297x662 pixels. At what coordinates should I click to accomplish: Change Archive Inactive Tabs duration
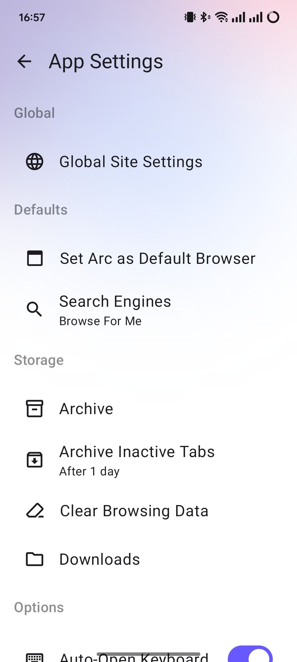(x=137, y=452)
